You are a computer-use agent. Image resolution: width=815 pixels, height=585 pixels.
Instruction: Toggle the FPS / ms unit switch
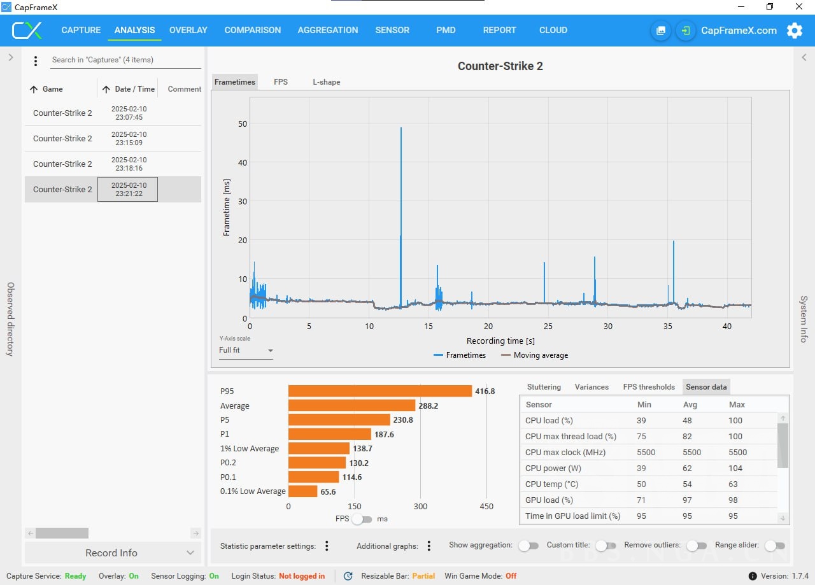[x=362, y=519]
